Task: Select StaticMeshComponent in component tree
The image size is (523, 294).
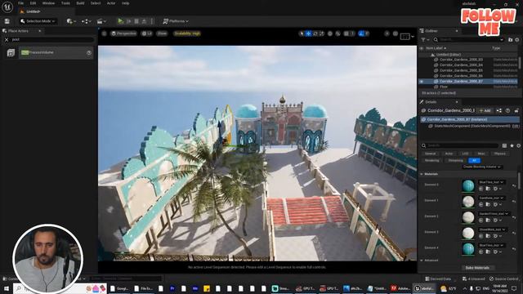Action: point(472,126)
